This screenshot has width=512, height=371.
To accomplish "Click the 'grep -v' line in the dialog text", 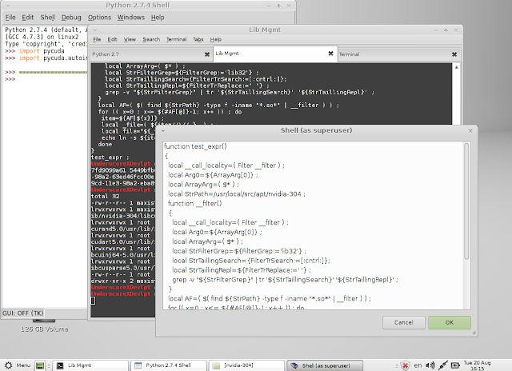I will pyautogui.click(x=285, y=280).
